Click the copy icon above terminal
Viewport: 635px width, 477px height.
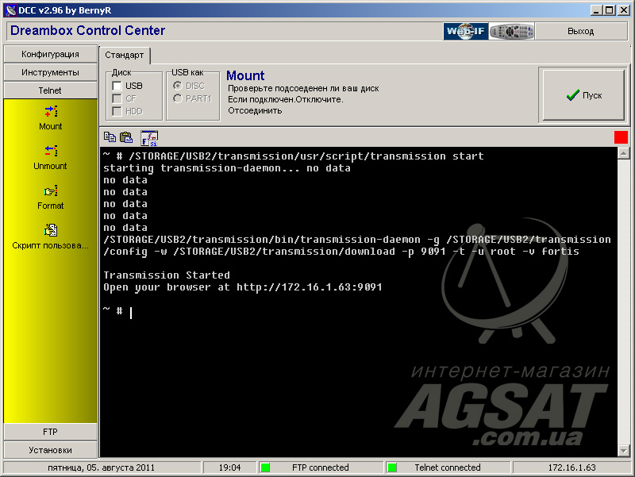pos(110,137)
